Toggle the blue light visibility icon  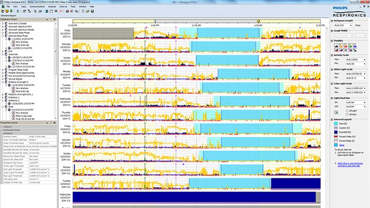(355, 45)
